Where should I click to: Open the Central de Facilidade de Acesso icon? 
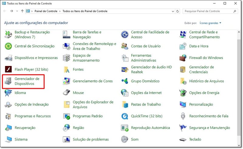tap(125, 34)
